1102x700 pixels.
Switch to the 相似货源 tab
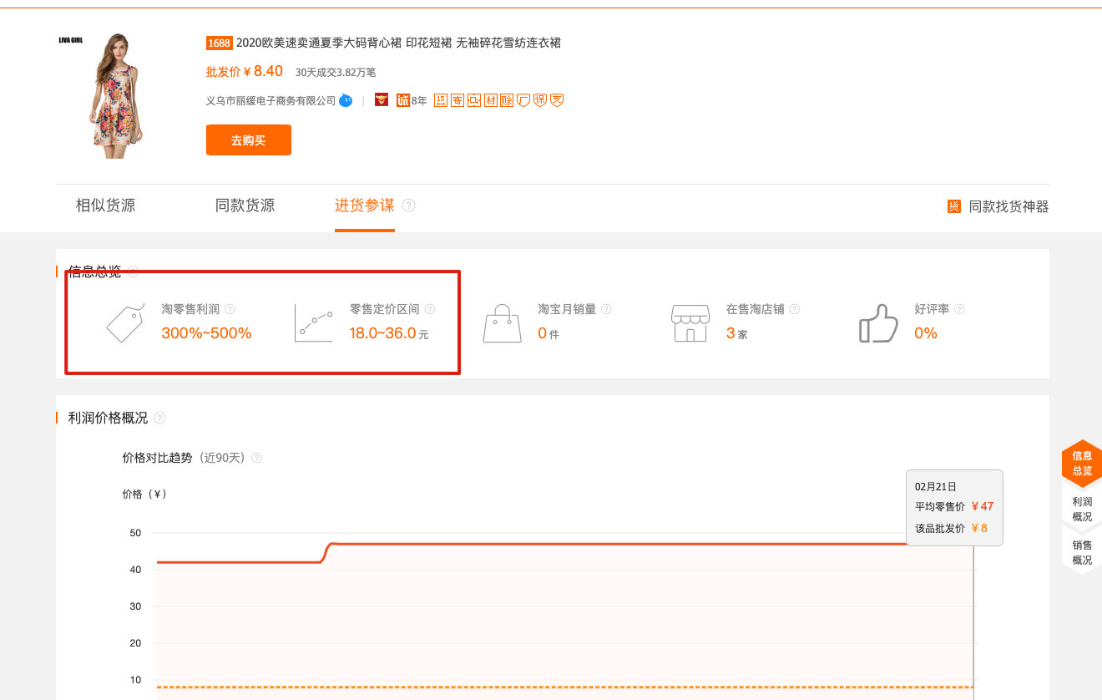(x=104, y=205)
